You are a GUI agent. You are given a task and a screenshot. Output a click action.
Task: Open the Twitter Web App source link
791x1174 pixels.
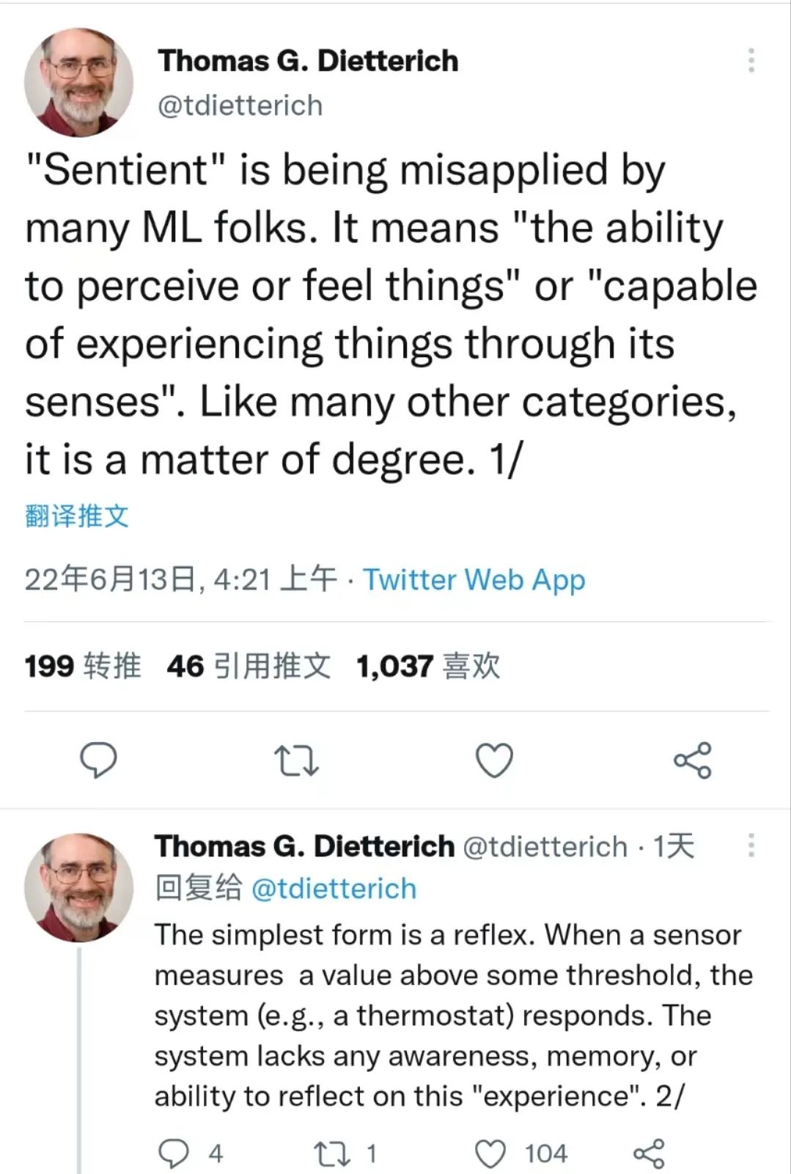point(474,580)
